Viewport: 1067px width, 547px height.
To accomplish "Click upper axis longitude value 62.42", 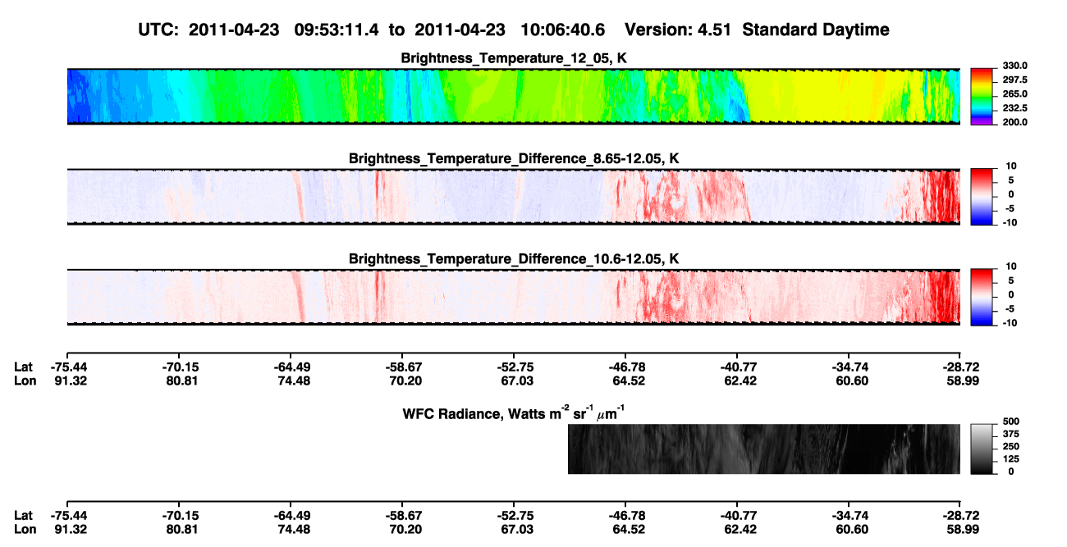I will click(740, 381).
